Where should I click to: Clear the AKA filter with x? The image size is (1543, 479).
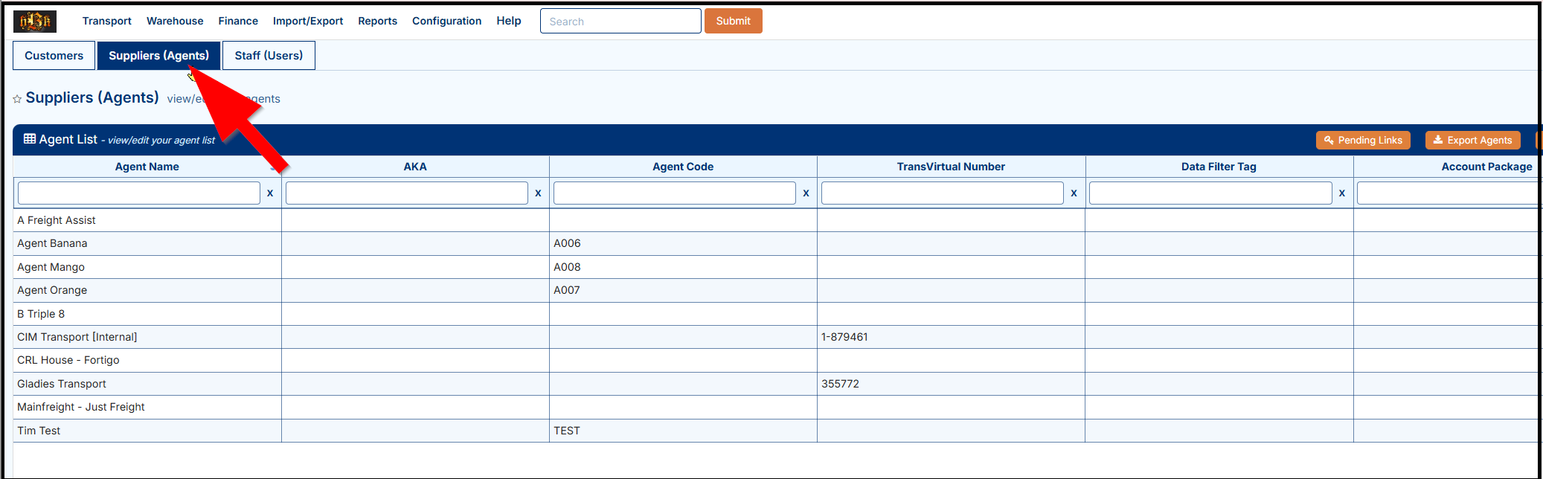[x=538, y=193]
